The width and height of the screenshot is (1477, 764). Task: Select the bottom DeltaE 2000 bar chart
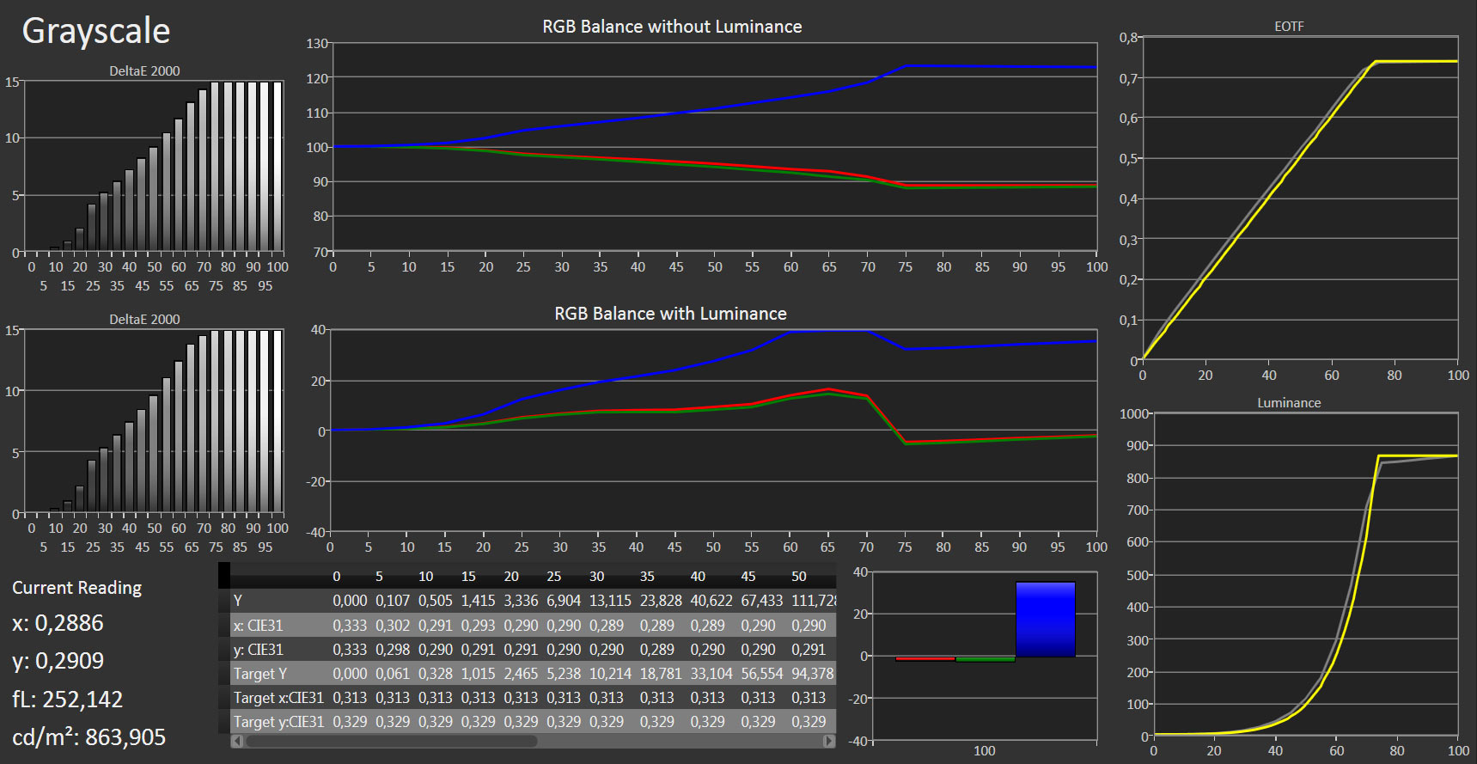[x=155, y=421]
